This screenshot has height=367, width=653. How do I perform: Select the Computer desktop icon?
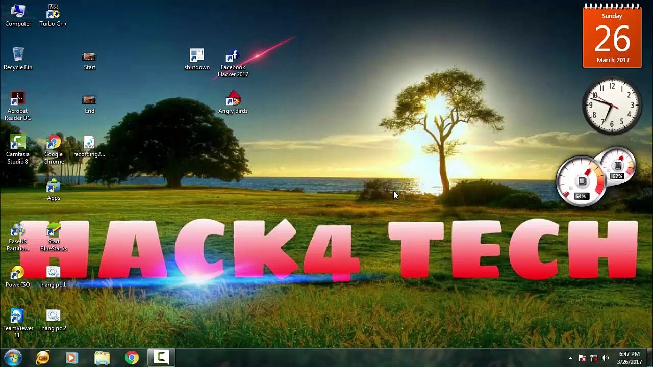click(18, 15)
